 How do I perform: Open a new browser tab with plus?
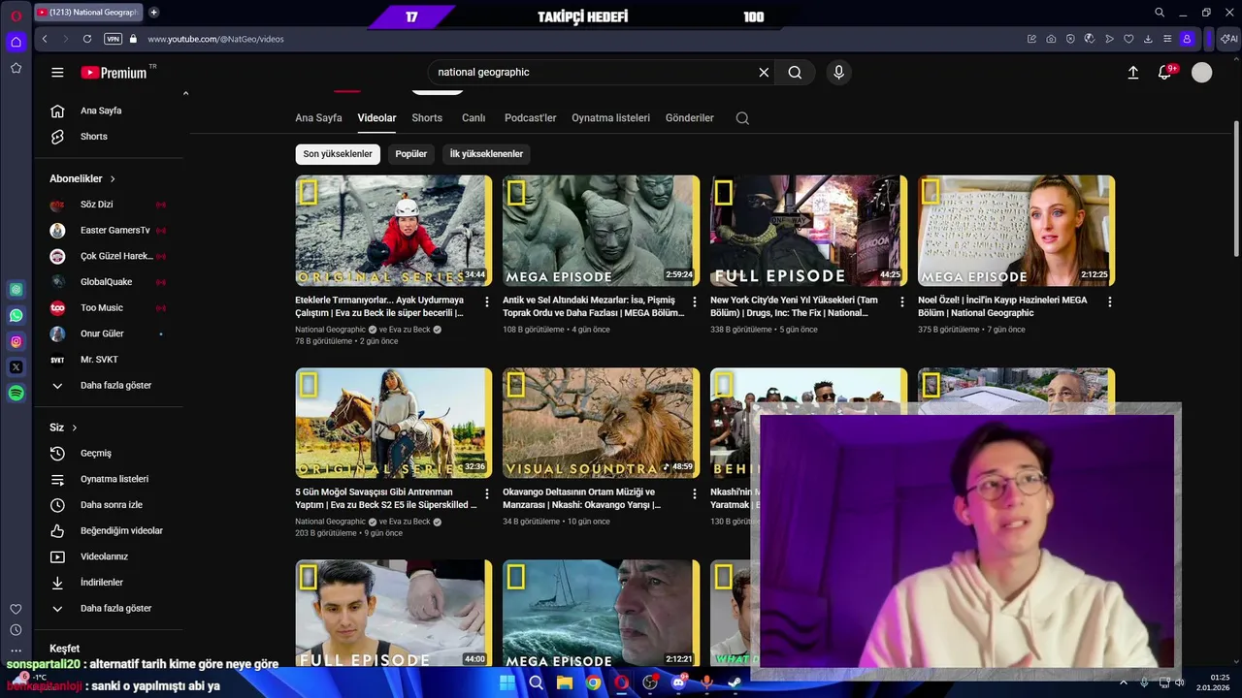153,13
